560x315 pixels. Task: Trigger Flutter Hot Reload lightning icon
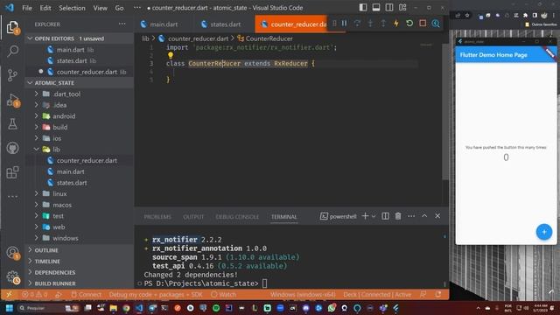point(396,24)
